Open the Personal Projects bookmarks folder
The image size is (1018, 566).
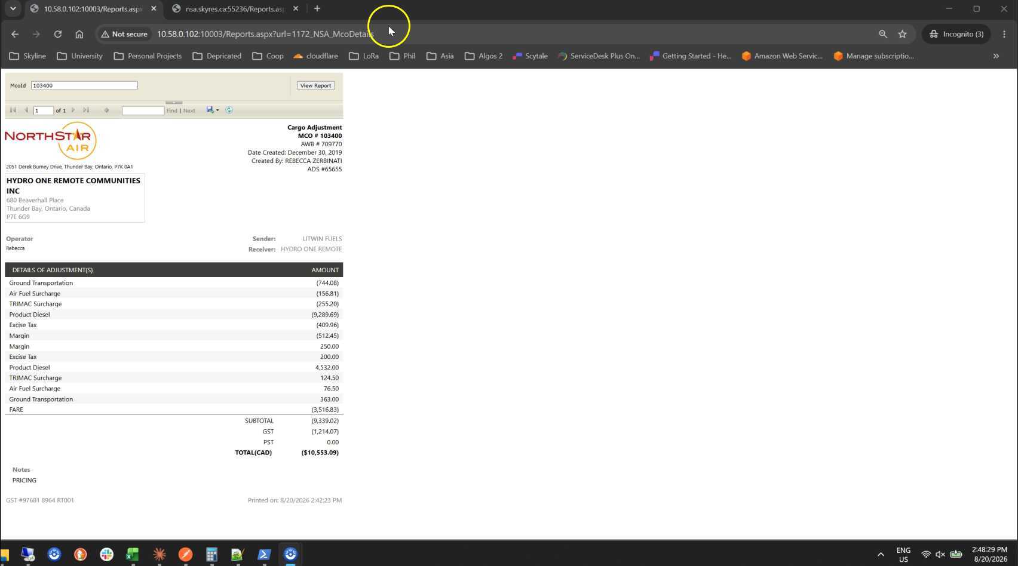click(x=148, y=56)
